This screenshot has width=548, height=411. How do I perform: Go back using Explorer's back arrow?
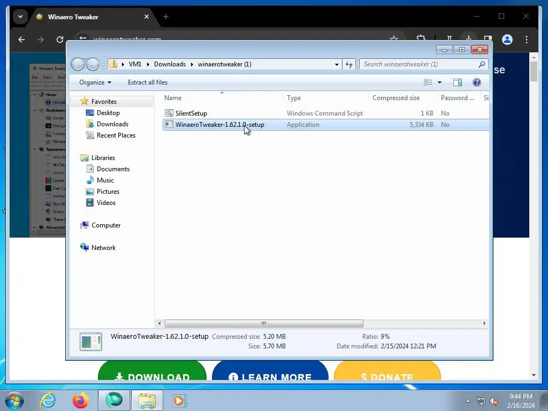(x=78, y=64)
